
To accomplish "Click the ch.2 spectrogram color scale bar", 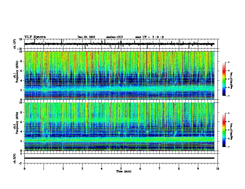I will point(224,130).
